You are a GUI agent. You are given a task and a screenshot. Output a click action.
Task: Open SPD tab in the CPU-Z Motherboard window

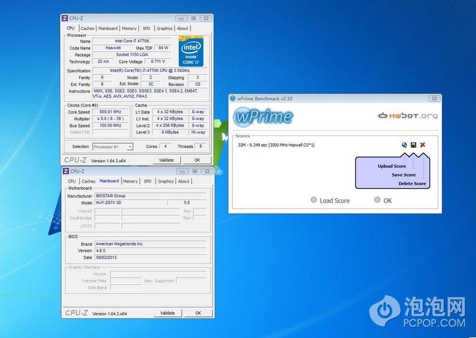click(148, 181)
